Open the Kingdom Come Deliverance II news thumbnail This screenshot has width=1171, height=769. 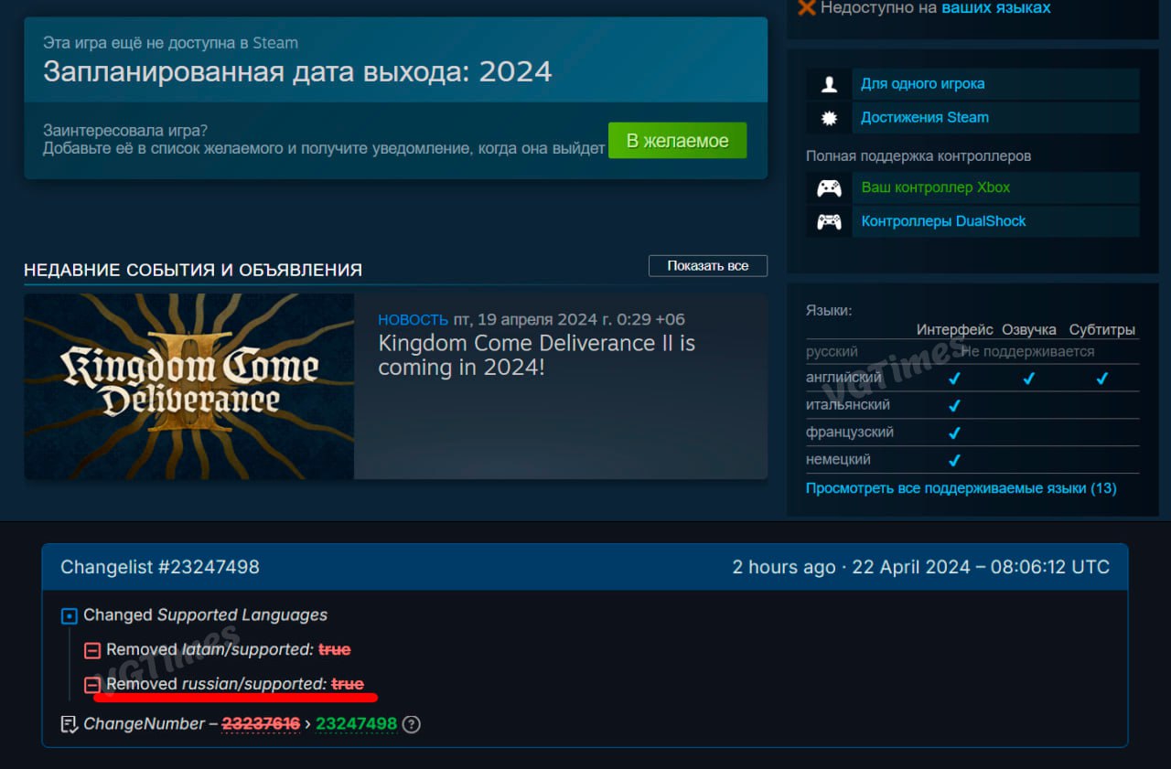pos(189,386)
